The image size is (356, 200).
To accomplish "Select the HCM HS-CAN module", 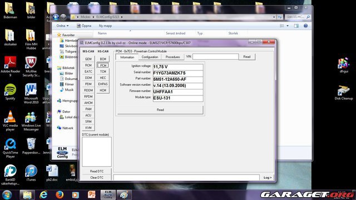I will click(x=103, y=90).
